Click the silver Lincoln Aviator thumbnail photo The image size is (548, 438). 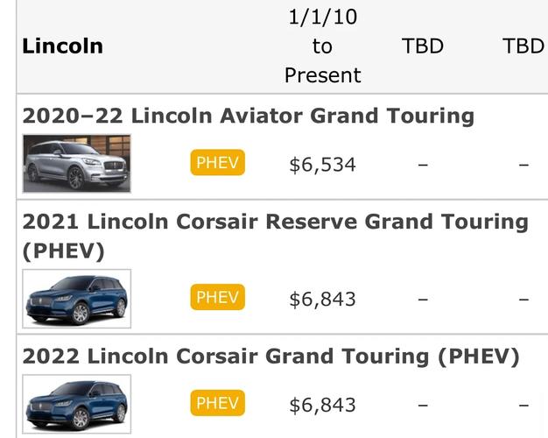click(x=77, y=164)
